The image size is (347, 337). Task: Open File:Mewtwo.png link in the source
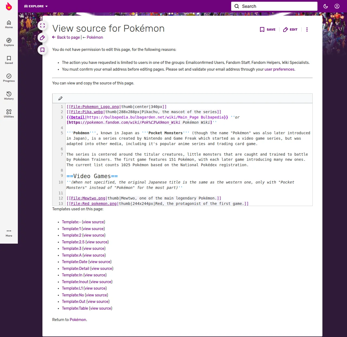pyautogui.click(x=88, y=198)
